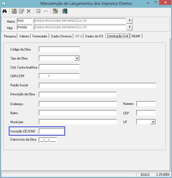Click the edit record pencil icon

(x=21, y=11)
